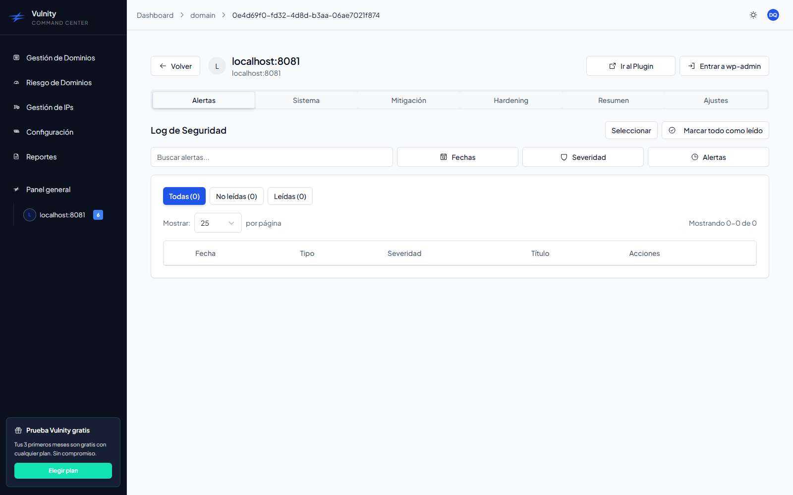Click the Seleccionar button
793x495 pixels.
point(631,130)
